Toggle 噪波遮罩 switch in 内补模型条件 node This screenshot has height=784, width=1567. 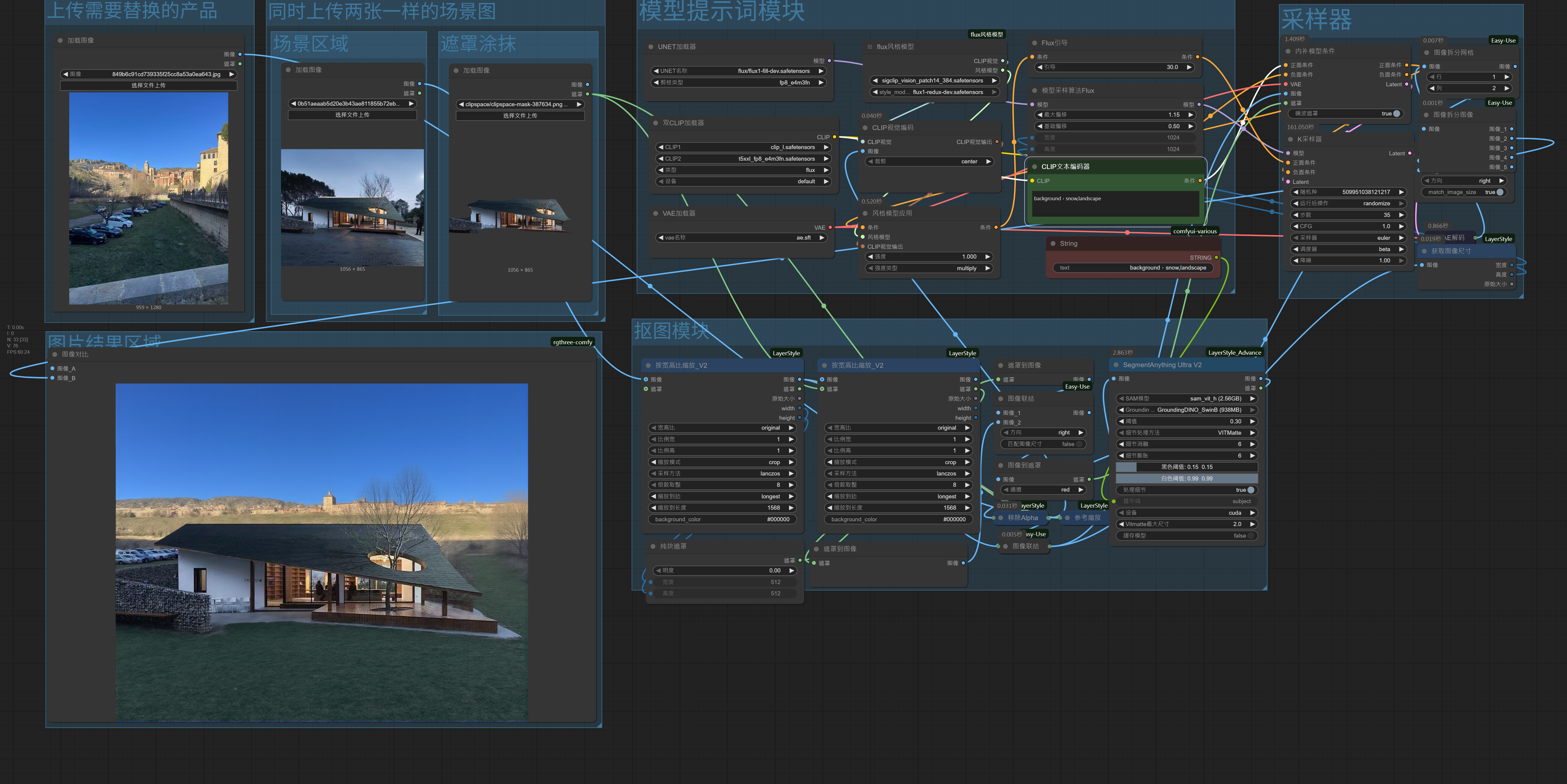coord(1396,114)
